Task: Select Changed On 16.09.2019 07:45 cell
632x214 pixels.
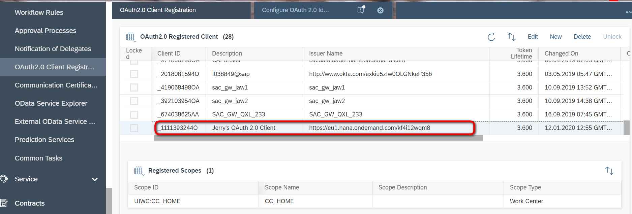Action: (x=579, y=114)
